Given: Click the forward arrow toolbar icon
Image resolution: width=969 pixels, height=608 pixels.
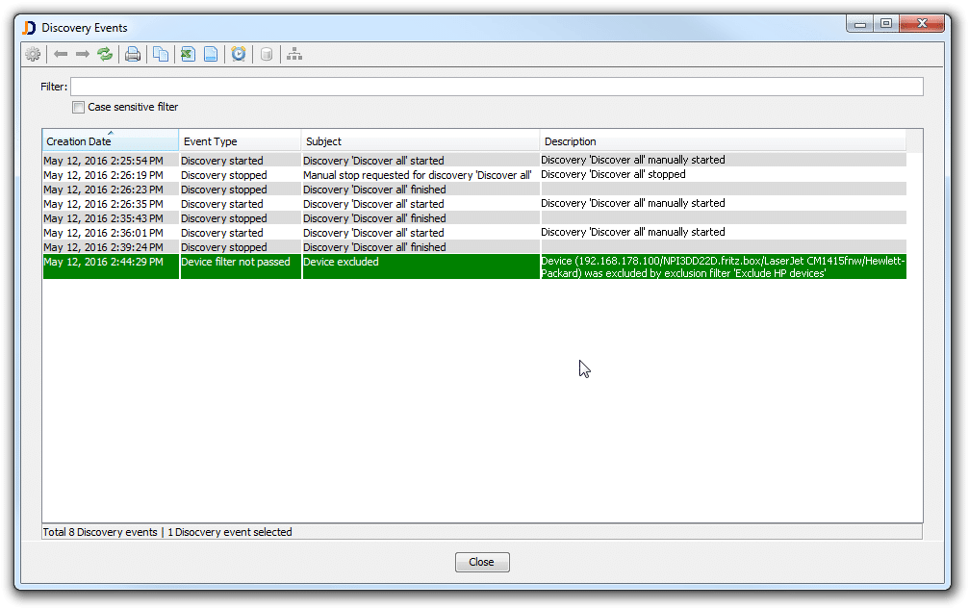Looking at the screenshot, I should (x=82, y=54).
